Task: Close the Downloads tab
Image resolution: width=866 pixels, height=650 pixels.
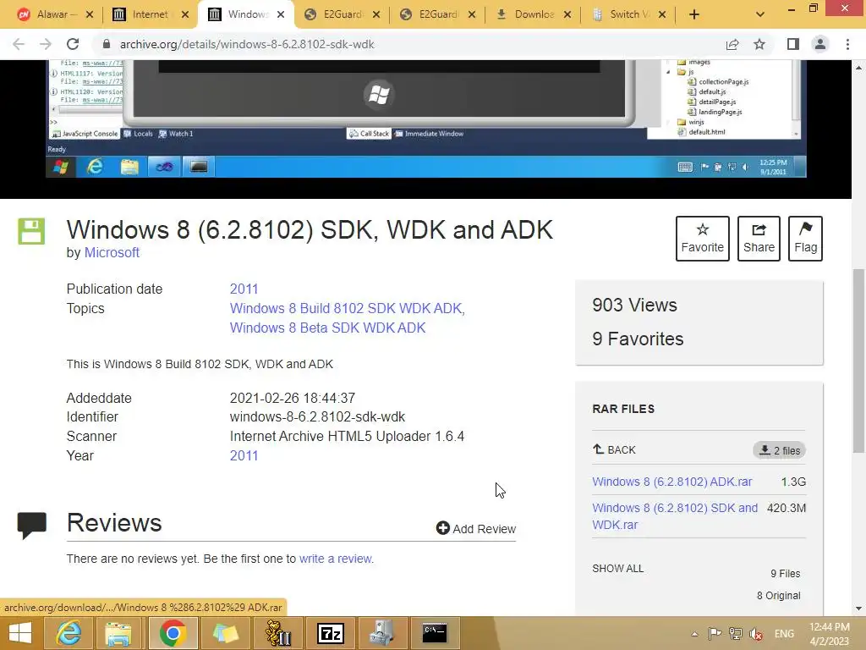Action: pos(567,15)
